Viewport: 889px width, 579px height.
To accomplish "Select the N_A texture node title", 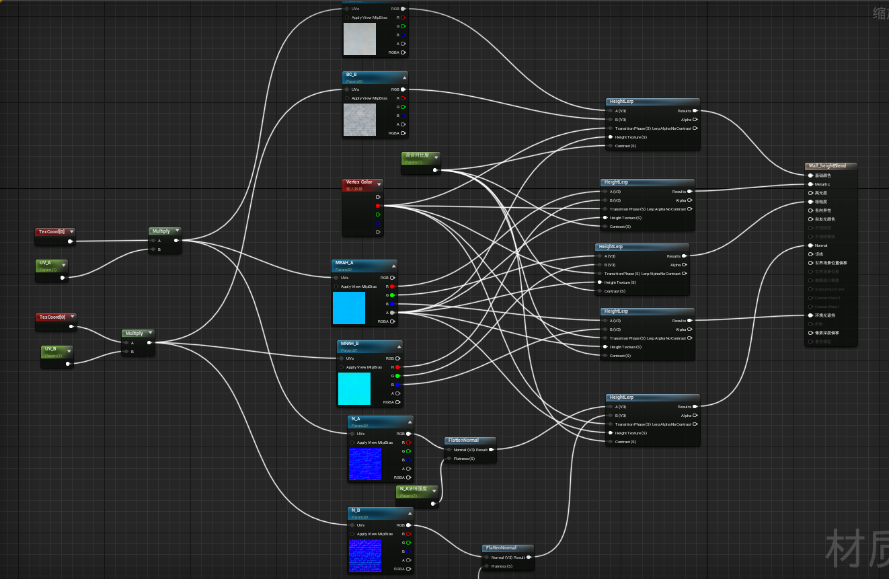I will 356,419.
